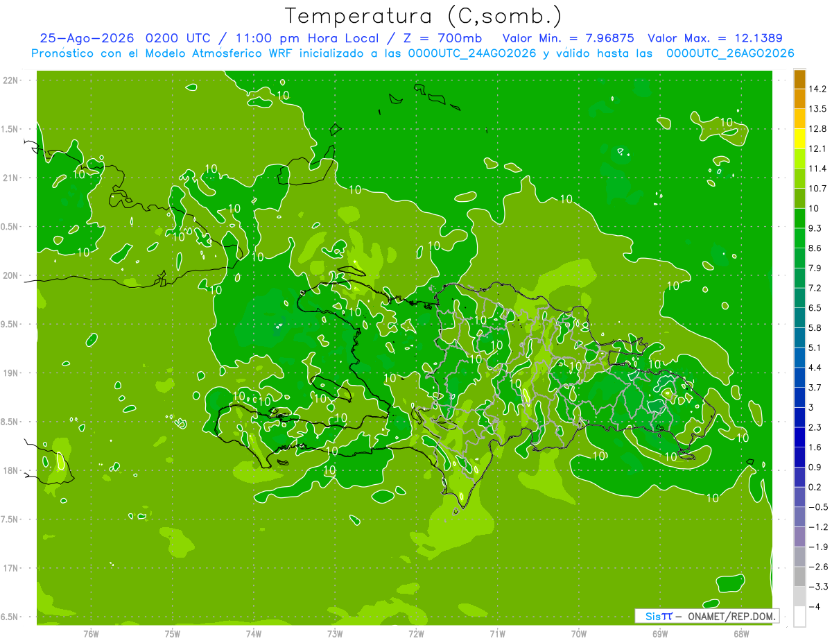832x643 pixels.
Task: Click the '0200 UTC' time text
Action: 180,39
